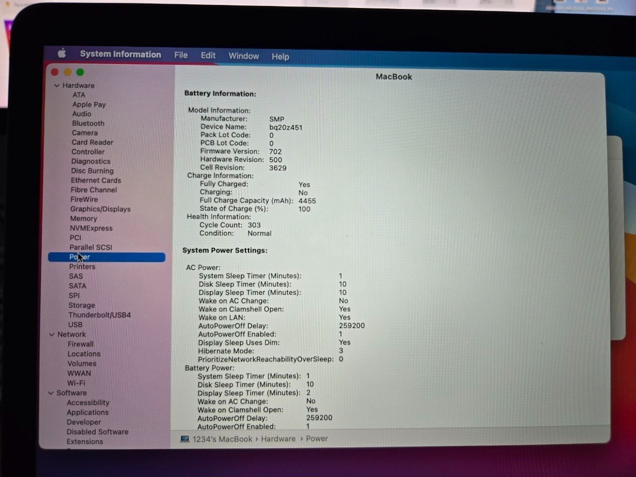The width and height of the screenshot is (636, 477).
Task: Select Bluetooth under Hardware
Action: [88, 123]
